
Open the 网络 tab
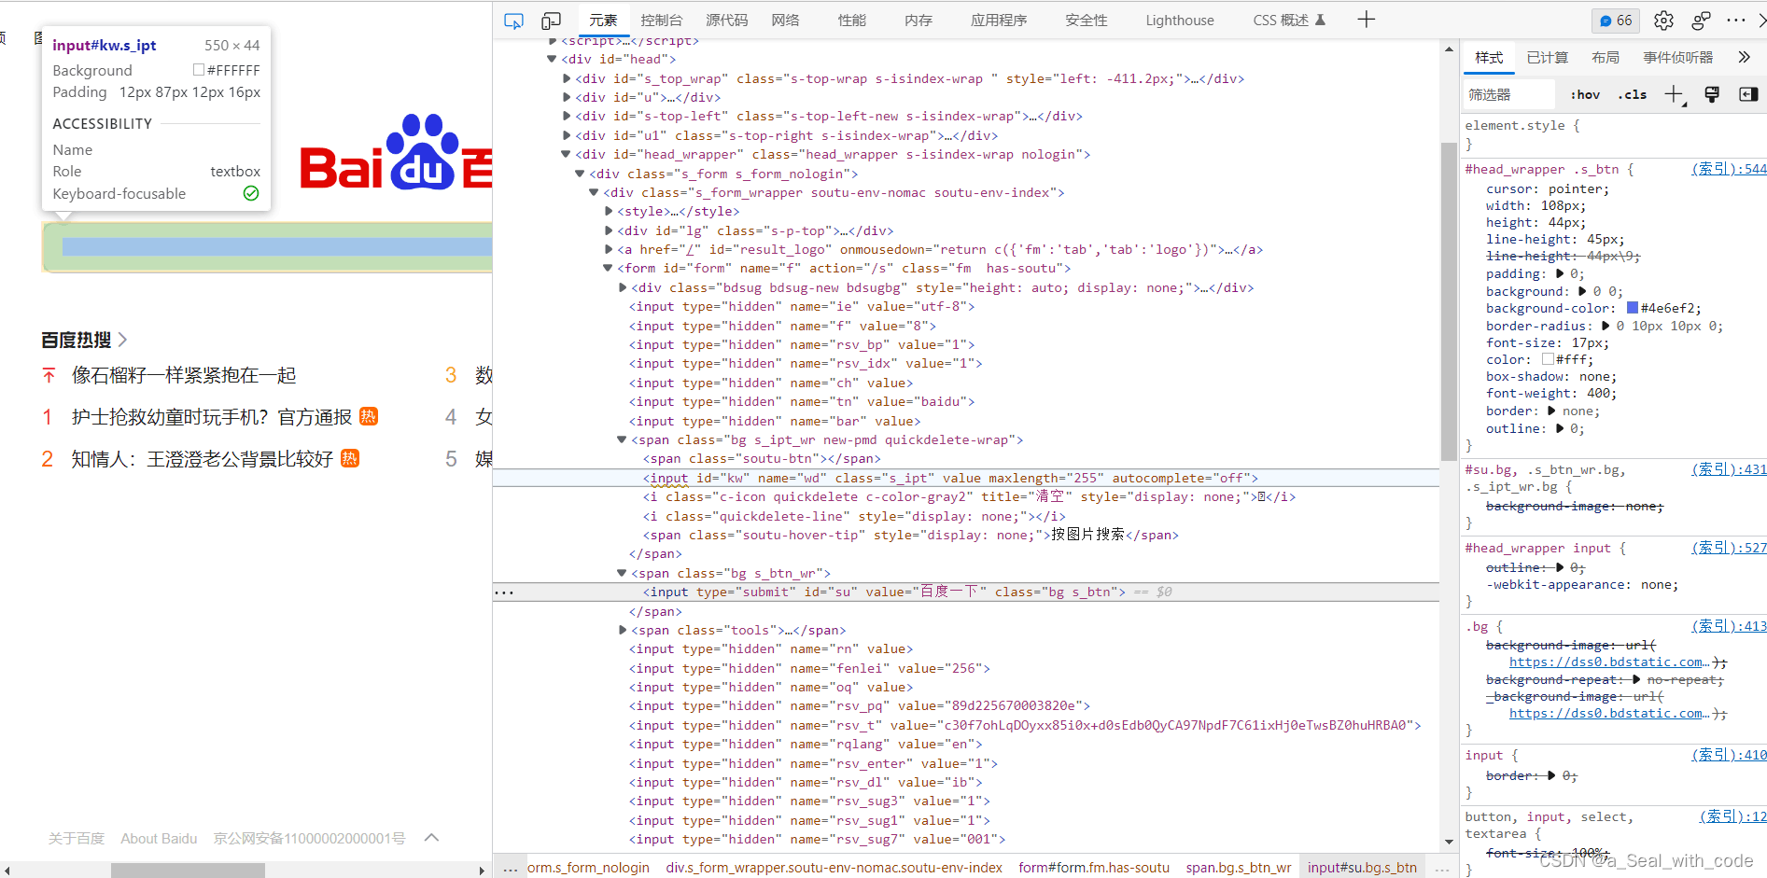[x=785, y=21]
